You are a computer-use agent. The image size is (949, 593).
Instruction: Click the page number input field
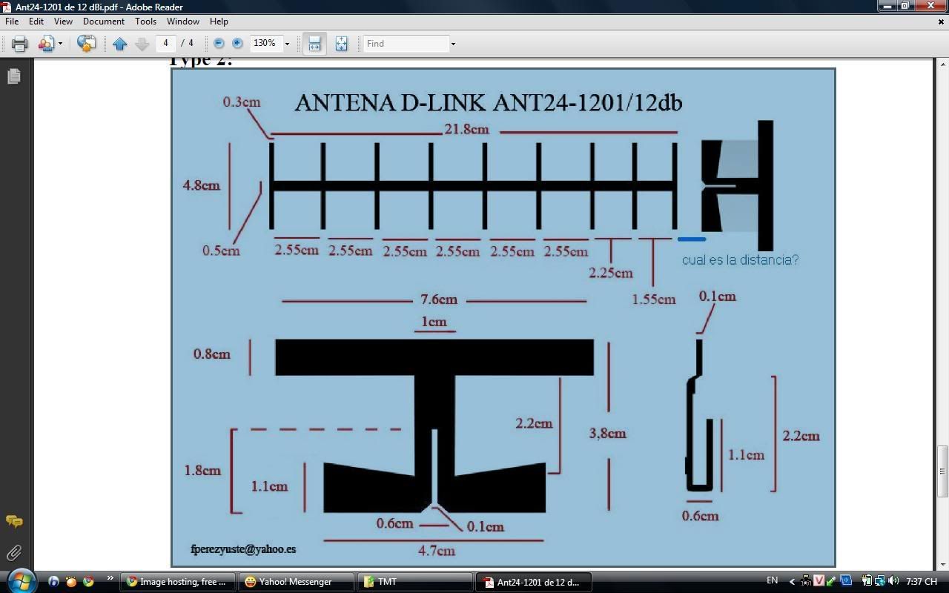pyautogui.click(x=165, y=44)
